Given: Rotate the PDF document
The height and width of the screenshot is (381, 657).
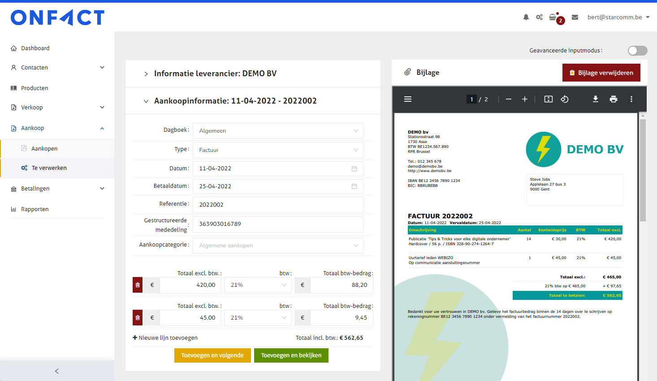Looking at the screenshot, I should (x=565, y=99).
